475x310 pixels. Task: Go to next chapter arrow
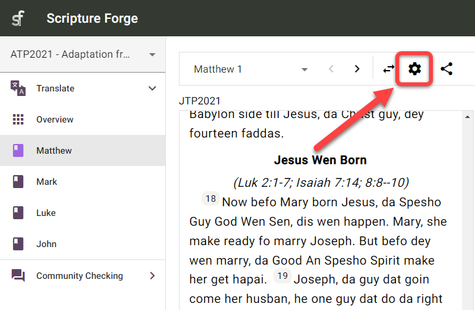pos(356,69)
